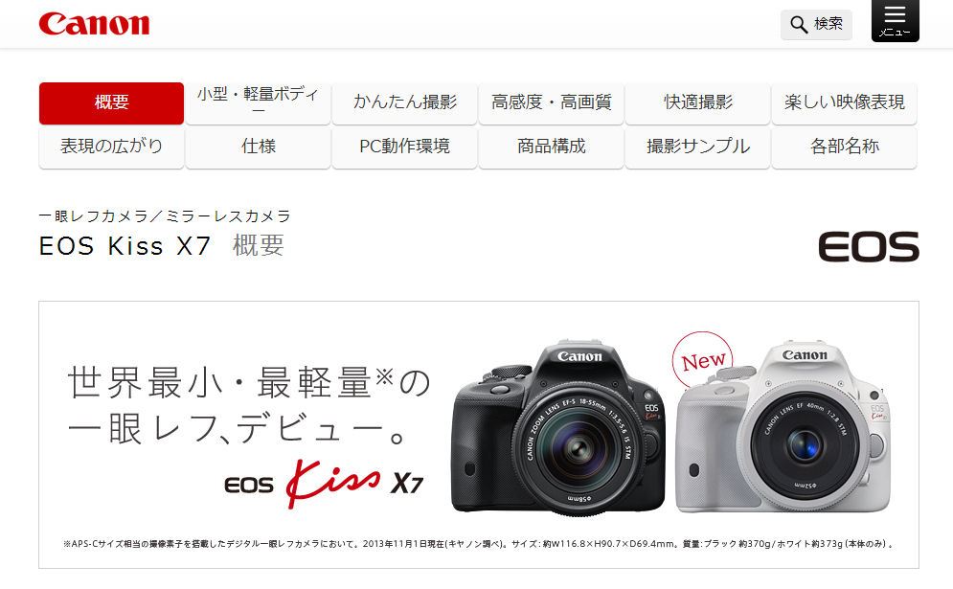
Task: Switch to the かんたん撮影 tab
Action: pos(405,102)
